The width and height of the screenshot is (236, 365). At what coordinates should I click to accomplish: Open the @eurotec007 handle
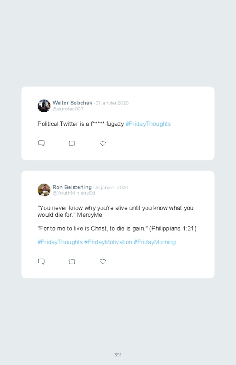[68, 109]
